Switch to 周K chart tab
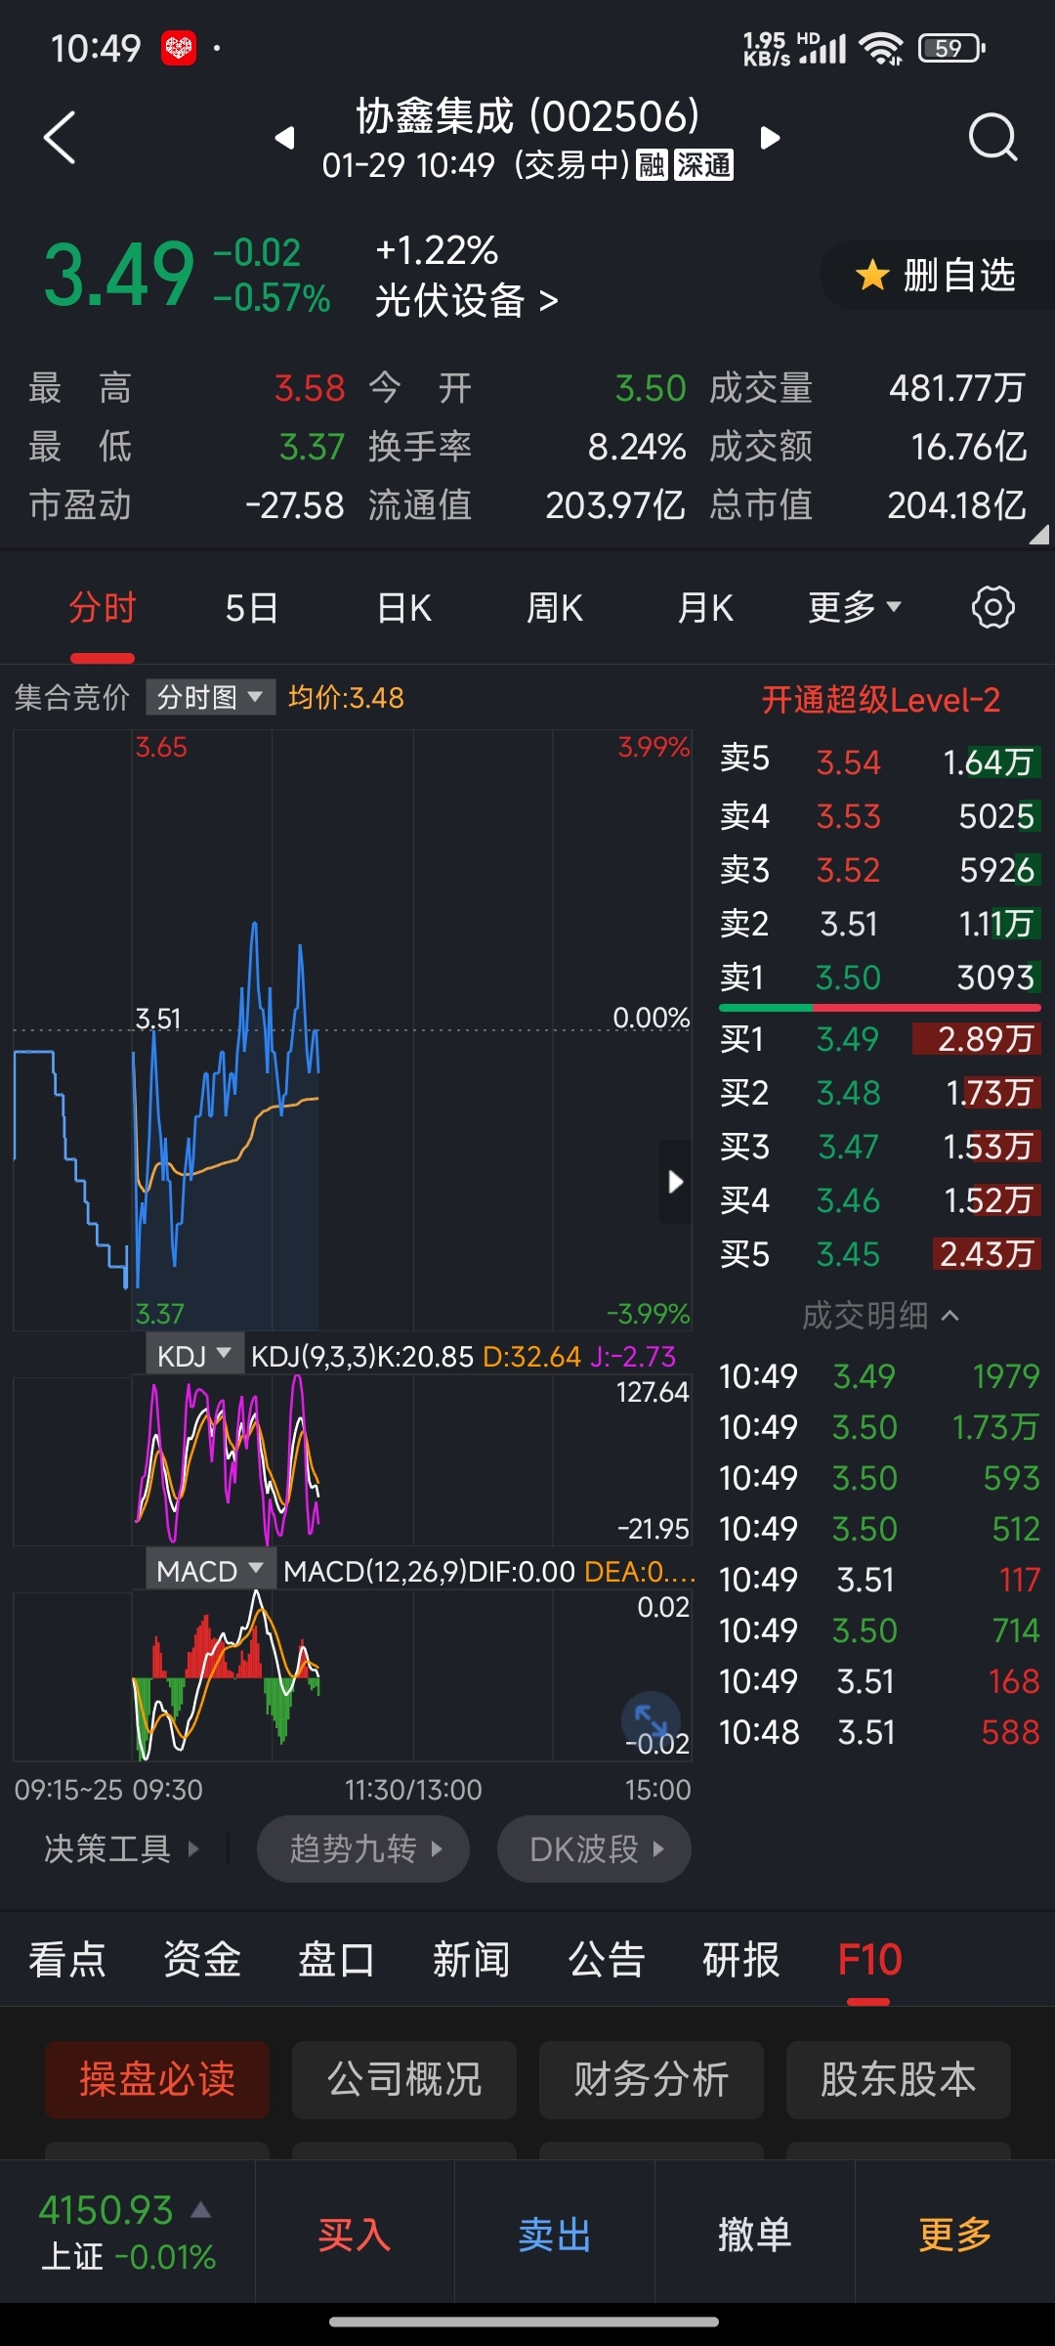 pos(554,608)
